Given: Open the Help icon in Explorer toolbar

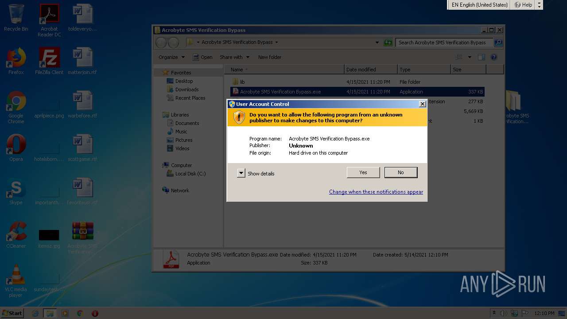Looking at the screenshot, I should 494,57.
